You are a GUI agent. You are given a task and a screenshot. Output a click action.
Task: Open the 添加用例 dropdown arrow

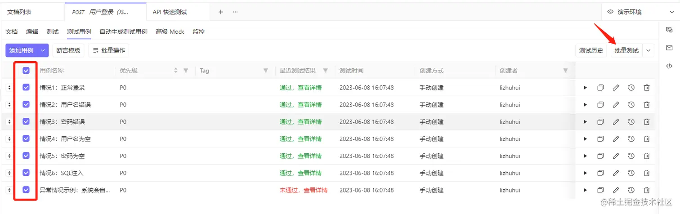[43, 50]
